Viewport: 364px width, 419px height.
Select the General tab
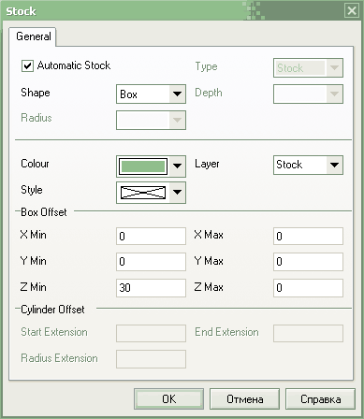pyautogui.click(x=33, y=36)
